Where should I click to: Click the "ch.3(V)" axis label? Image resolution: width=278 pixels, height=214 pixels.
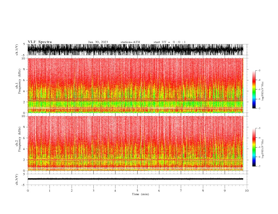17,179
